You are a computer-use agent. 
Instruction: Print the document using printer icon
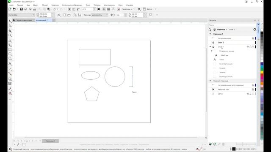[x=35, y=9]
